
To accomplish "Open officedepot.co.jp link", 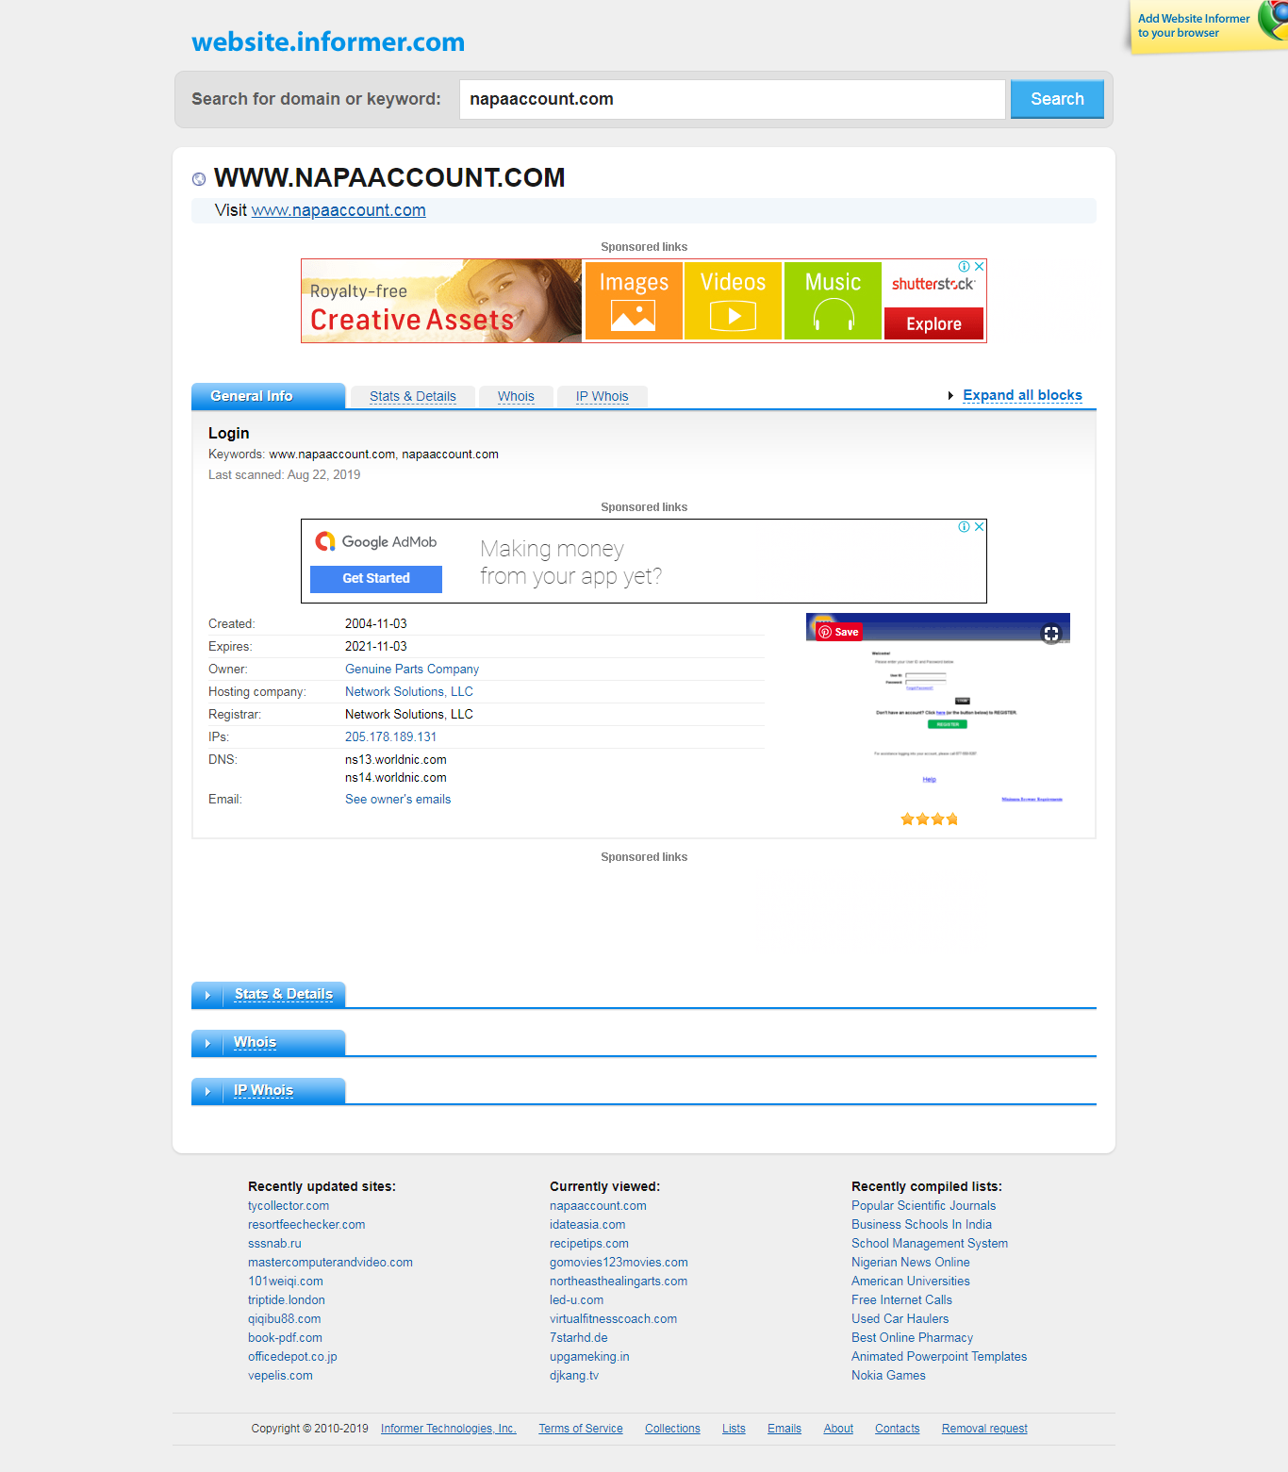I will (292, 1357).
